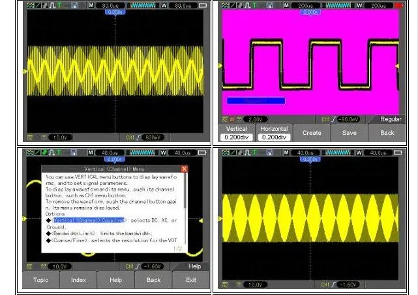418x295 pixels.
Task: Click the 0.000s trigger position marker, top-right scope
Action: [310, 12]
